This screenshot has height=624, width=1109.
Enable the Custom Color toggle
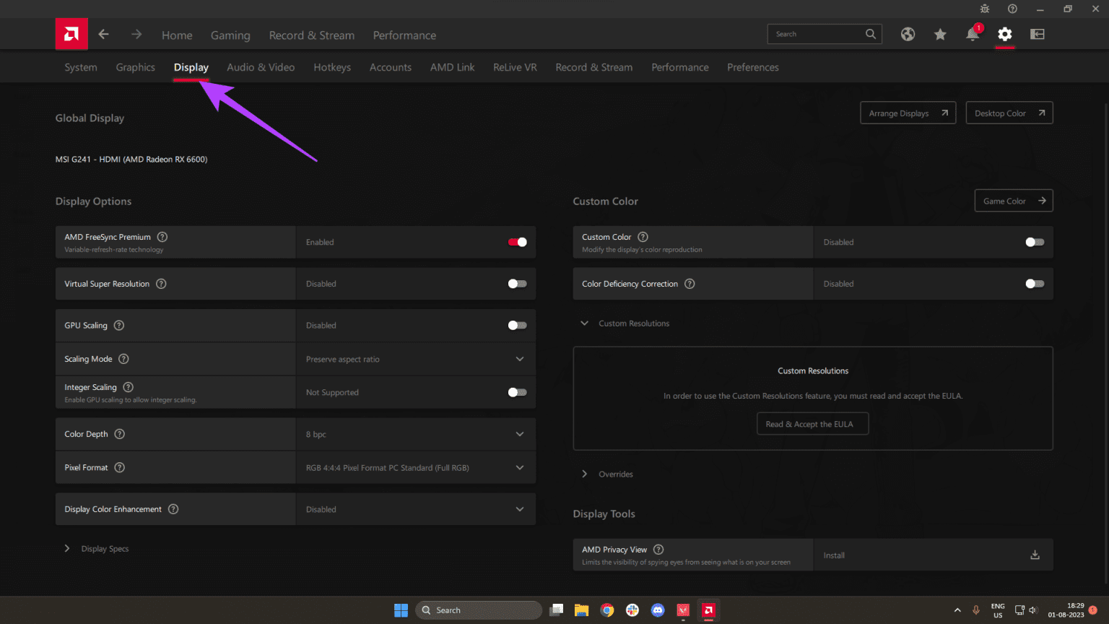1034,242
